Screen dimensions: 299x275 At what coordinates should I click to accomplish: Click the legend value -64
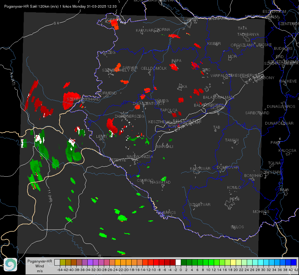[60, 270]
